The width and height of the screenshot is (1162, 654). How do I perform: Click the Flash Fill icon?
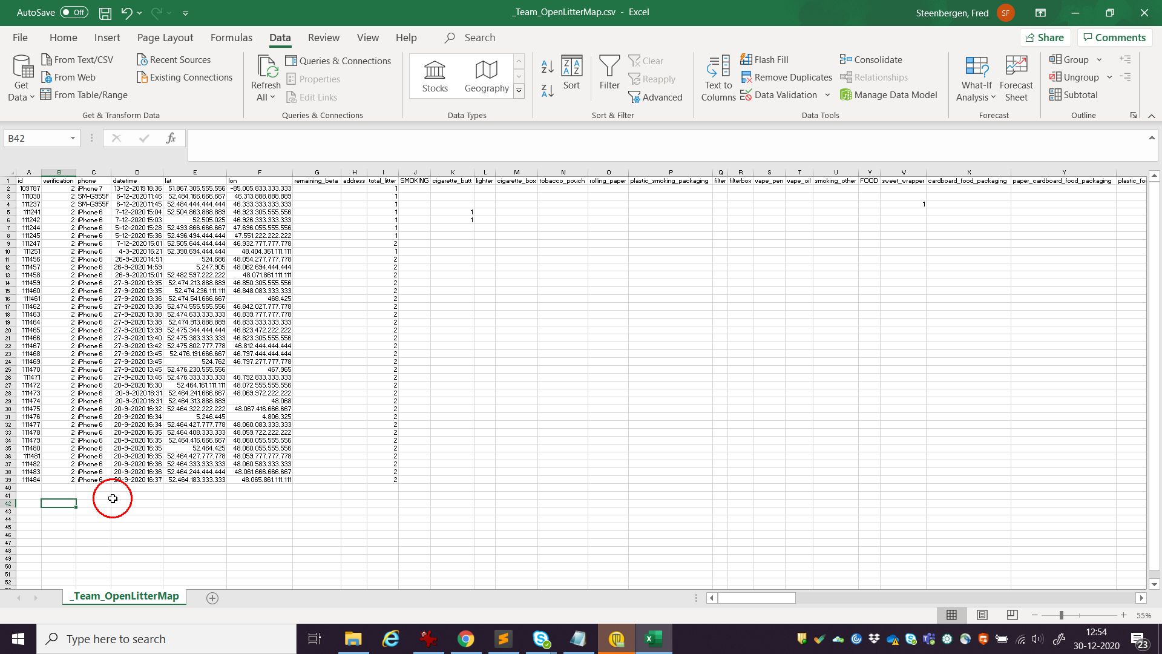(746, 59)
